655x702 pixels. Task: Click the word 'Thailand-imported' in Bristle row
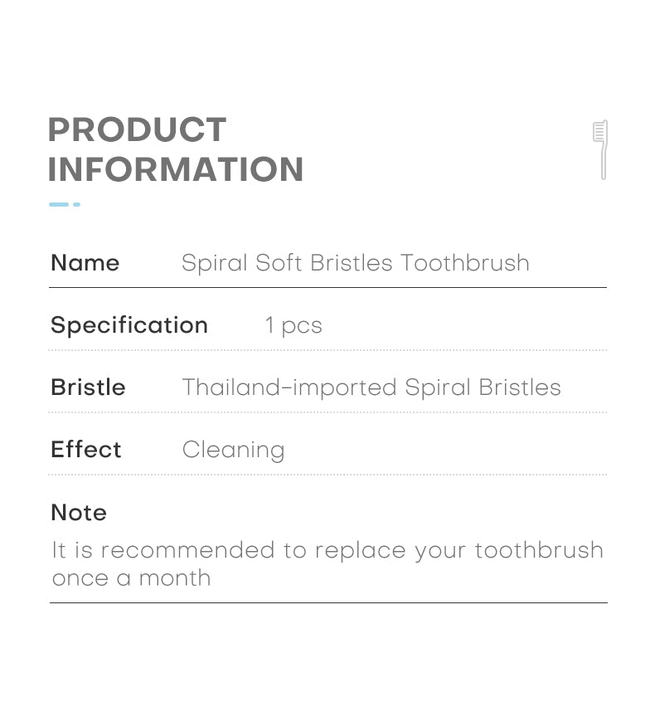289,388
